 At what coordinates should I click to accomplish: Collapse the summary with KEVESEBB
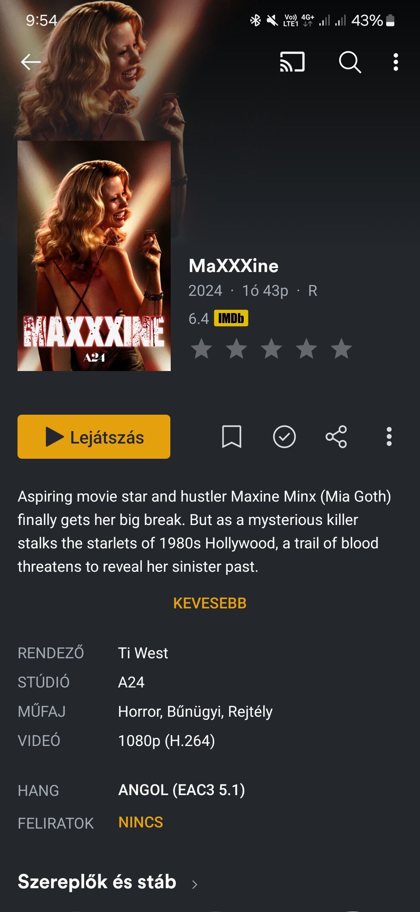pyautogui.click(x=210, y=603)
